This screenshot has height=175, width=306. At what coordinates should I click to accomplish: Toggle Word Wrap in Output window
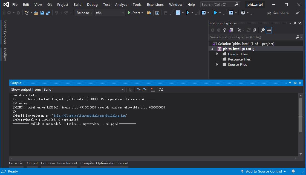[x=161, y=90]
